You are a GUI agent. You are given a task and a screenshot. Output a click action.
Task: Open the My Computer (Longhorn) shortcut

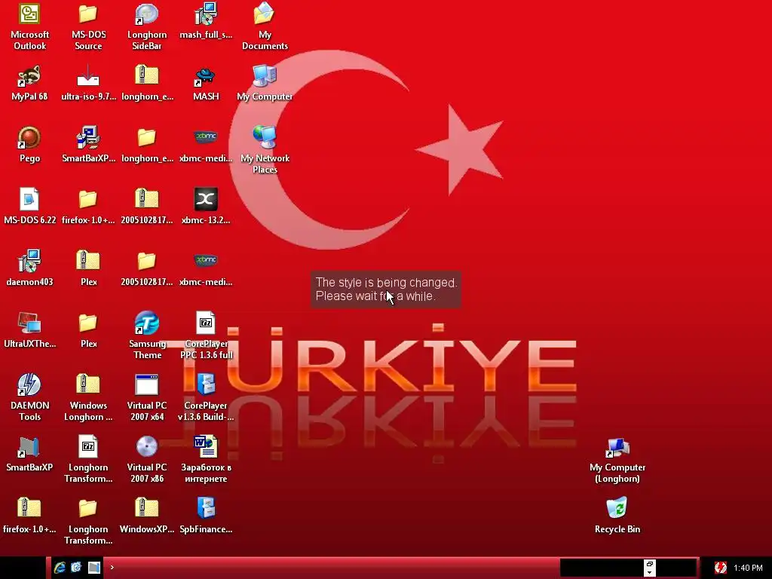coord(617,447)
